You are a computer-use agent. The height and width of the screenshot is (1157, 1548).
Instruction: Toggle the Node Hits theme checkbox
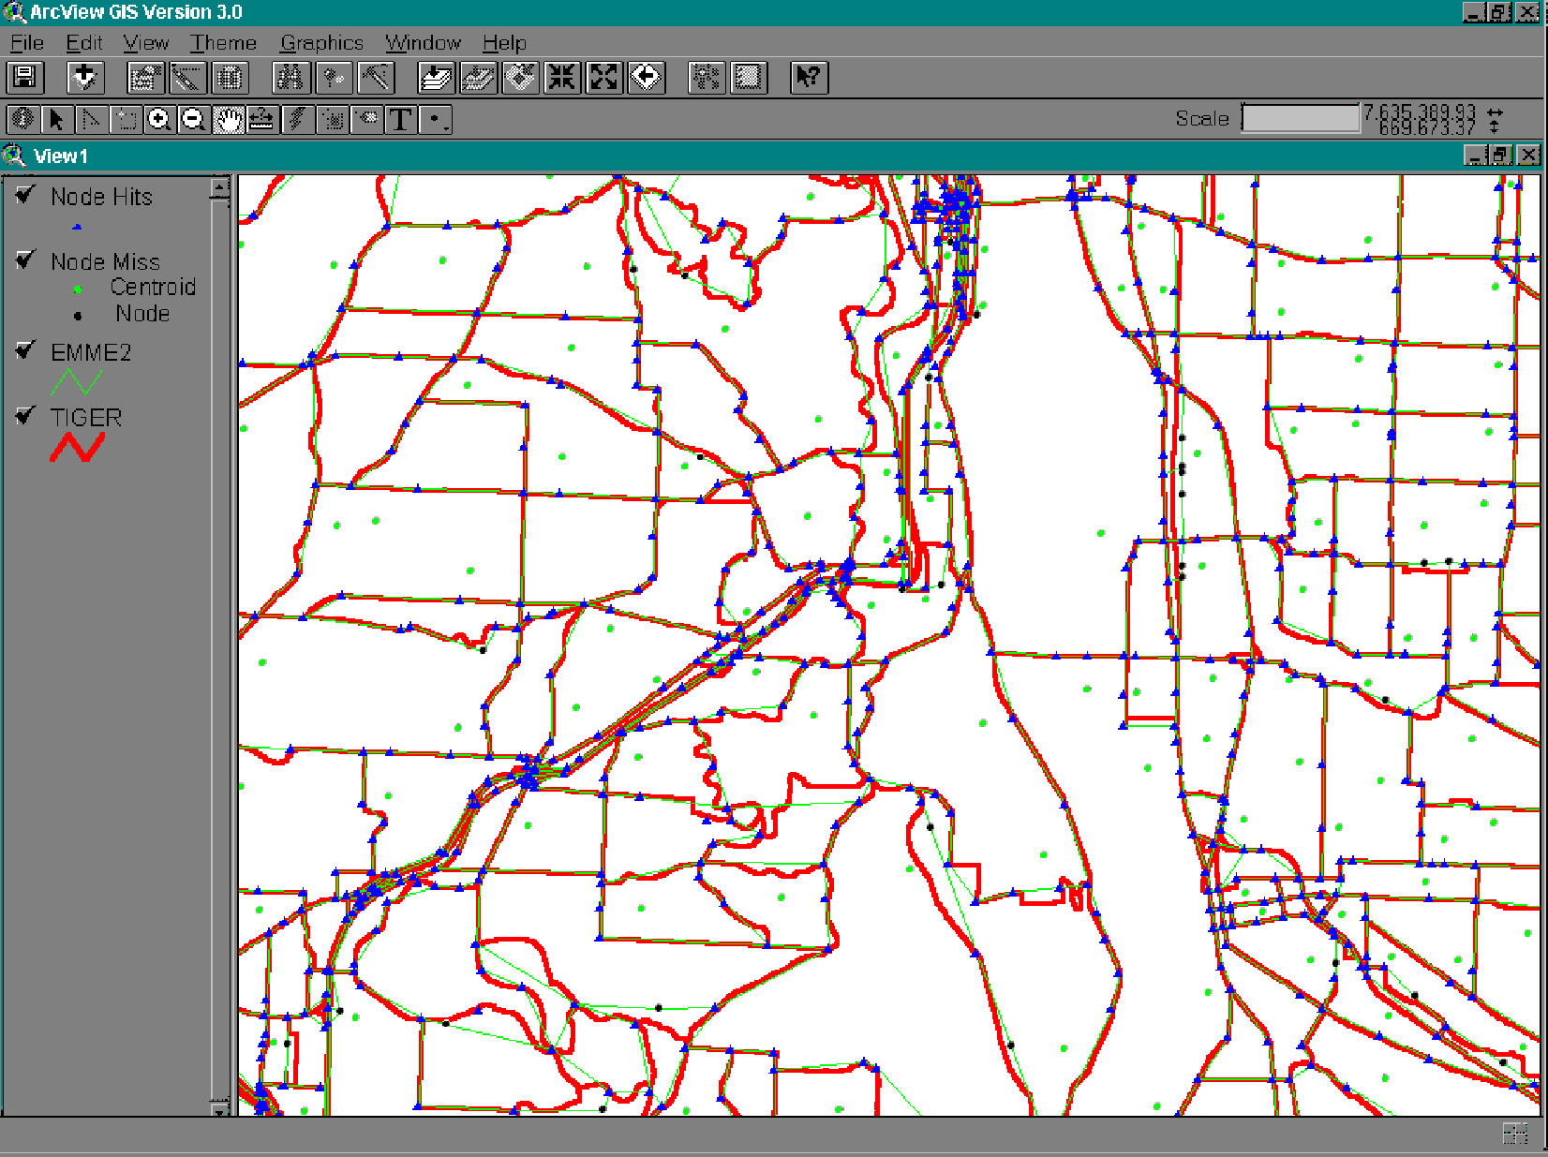(26, 195)
